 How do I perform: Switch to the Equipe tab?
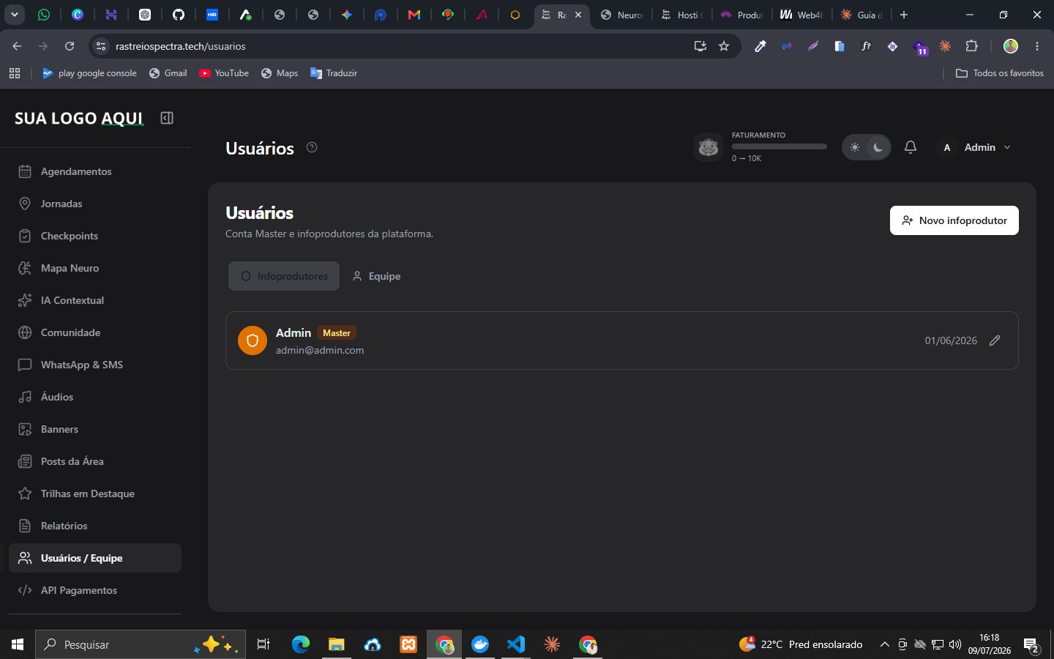tap(376, 276)
